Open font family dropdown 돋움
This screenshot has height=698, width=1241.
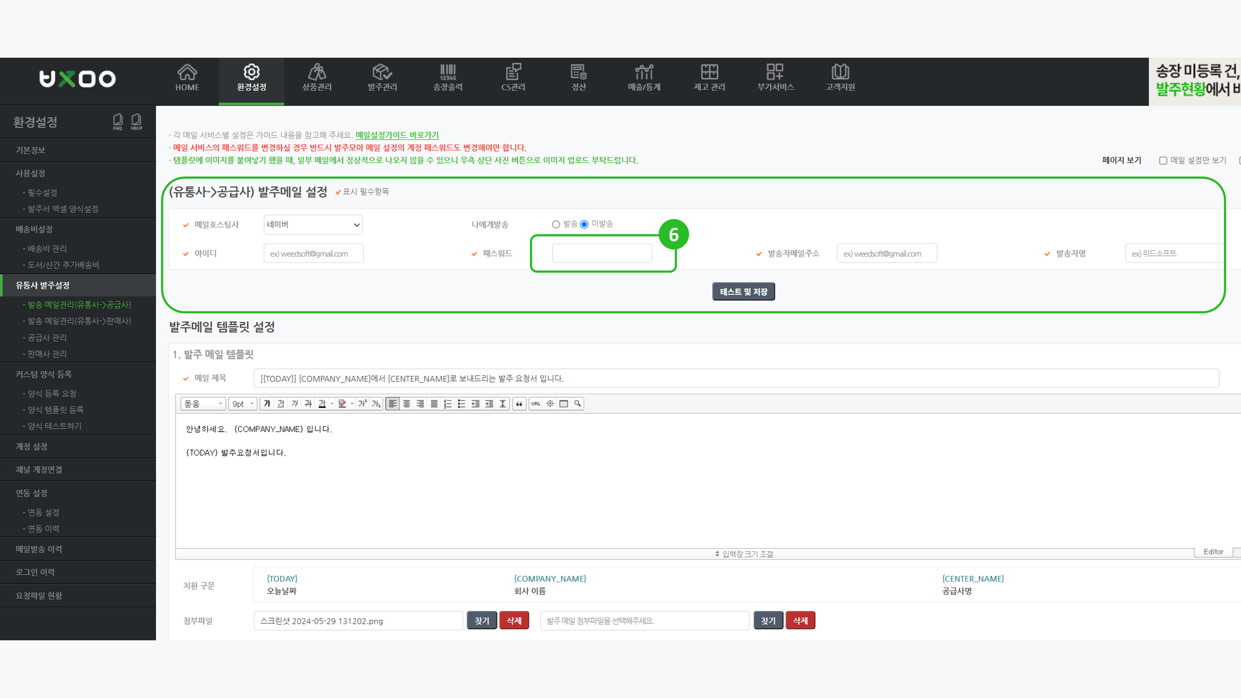[203, 404]
